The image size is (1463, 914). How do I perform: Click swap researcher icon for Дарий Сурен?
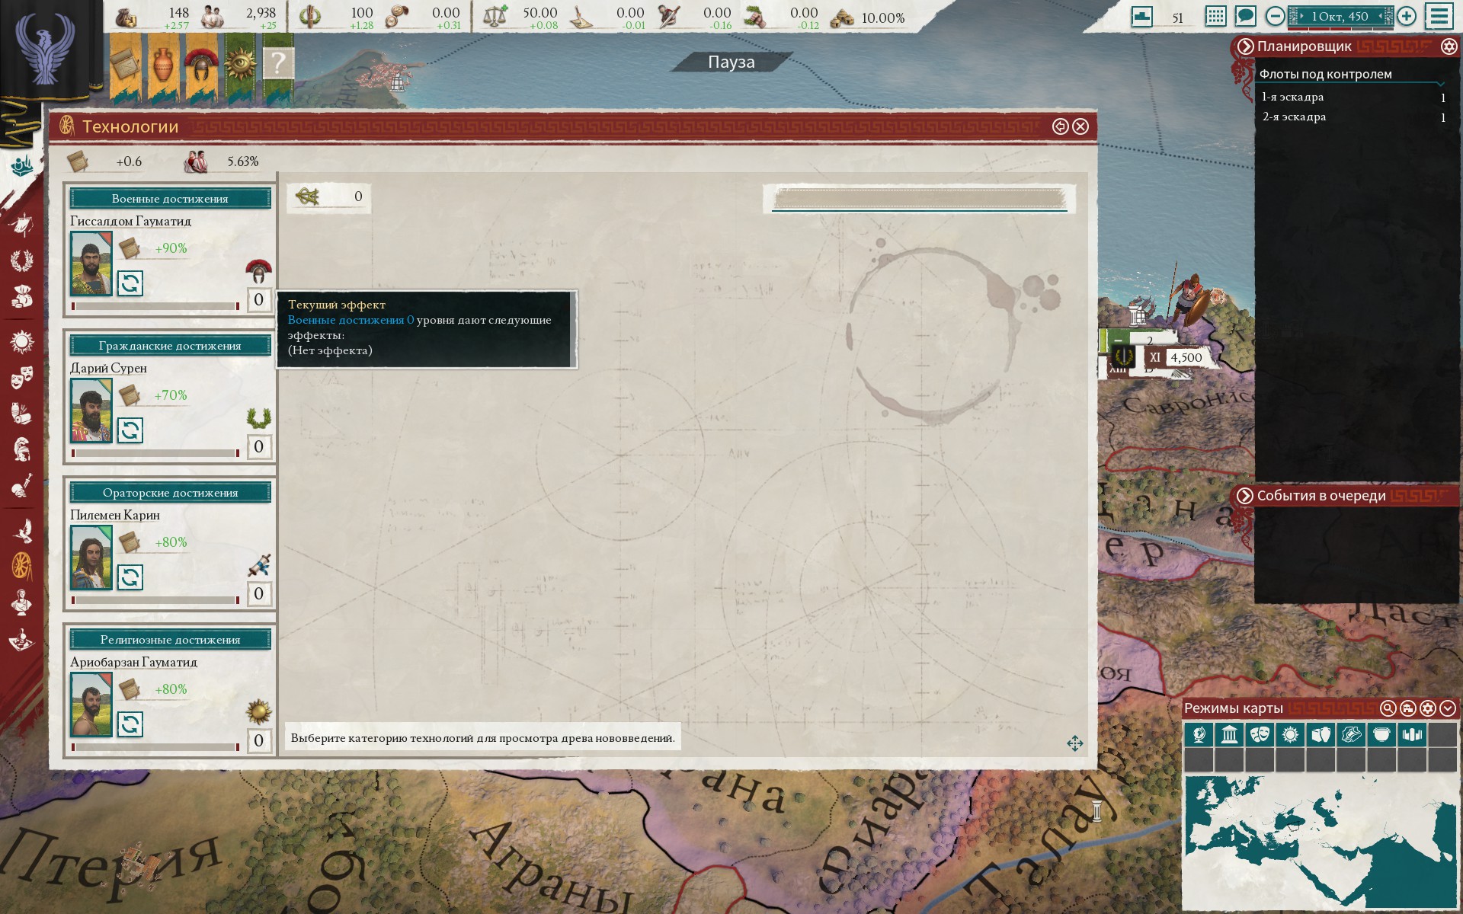coord(130,430)
